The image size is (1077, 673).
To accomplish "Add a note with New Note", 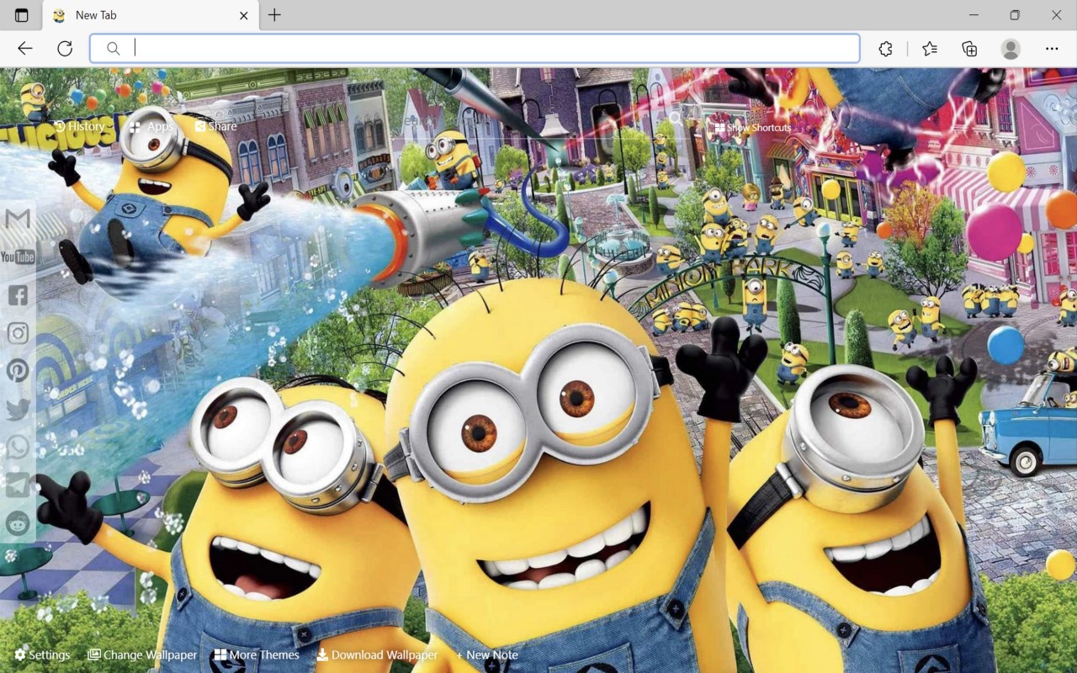I will (x=487, y=654).
